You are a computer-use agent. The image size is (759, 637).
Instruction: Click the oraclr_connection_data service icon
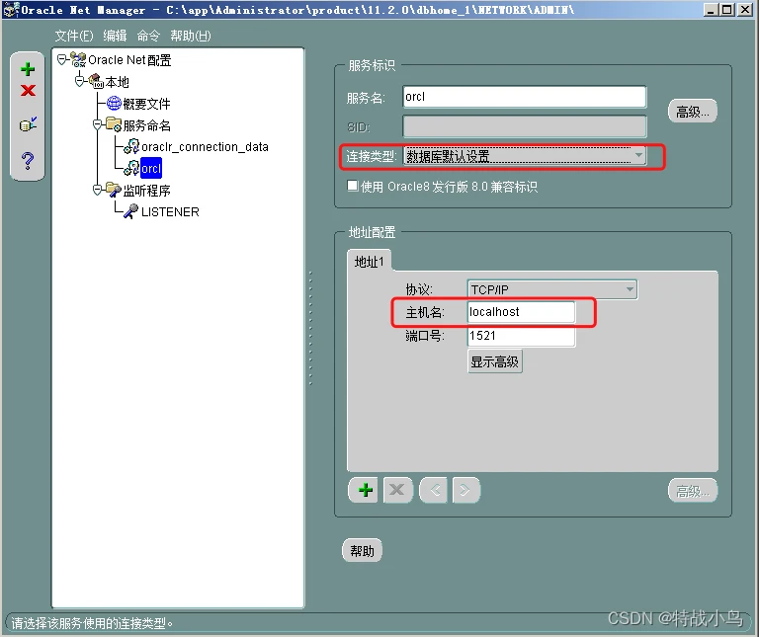pos(131,146)
